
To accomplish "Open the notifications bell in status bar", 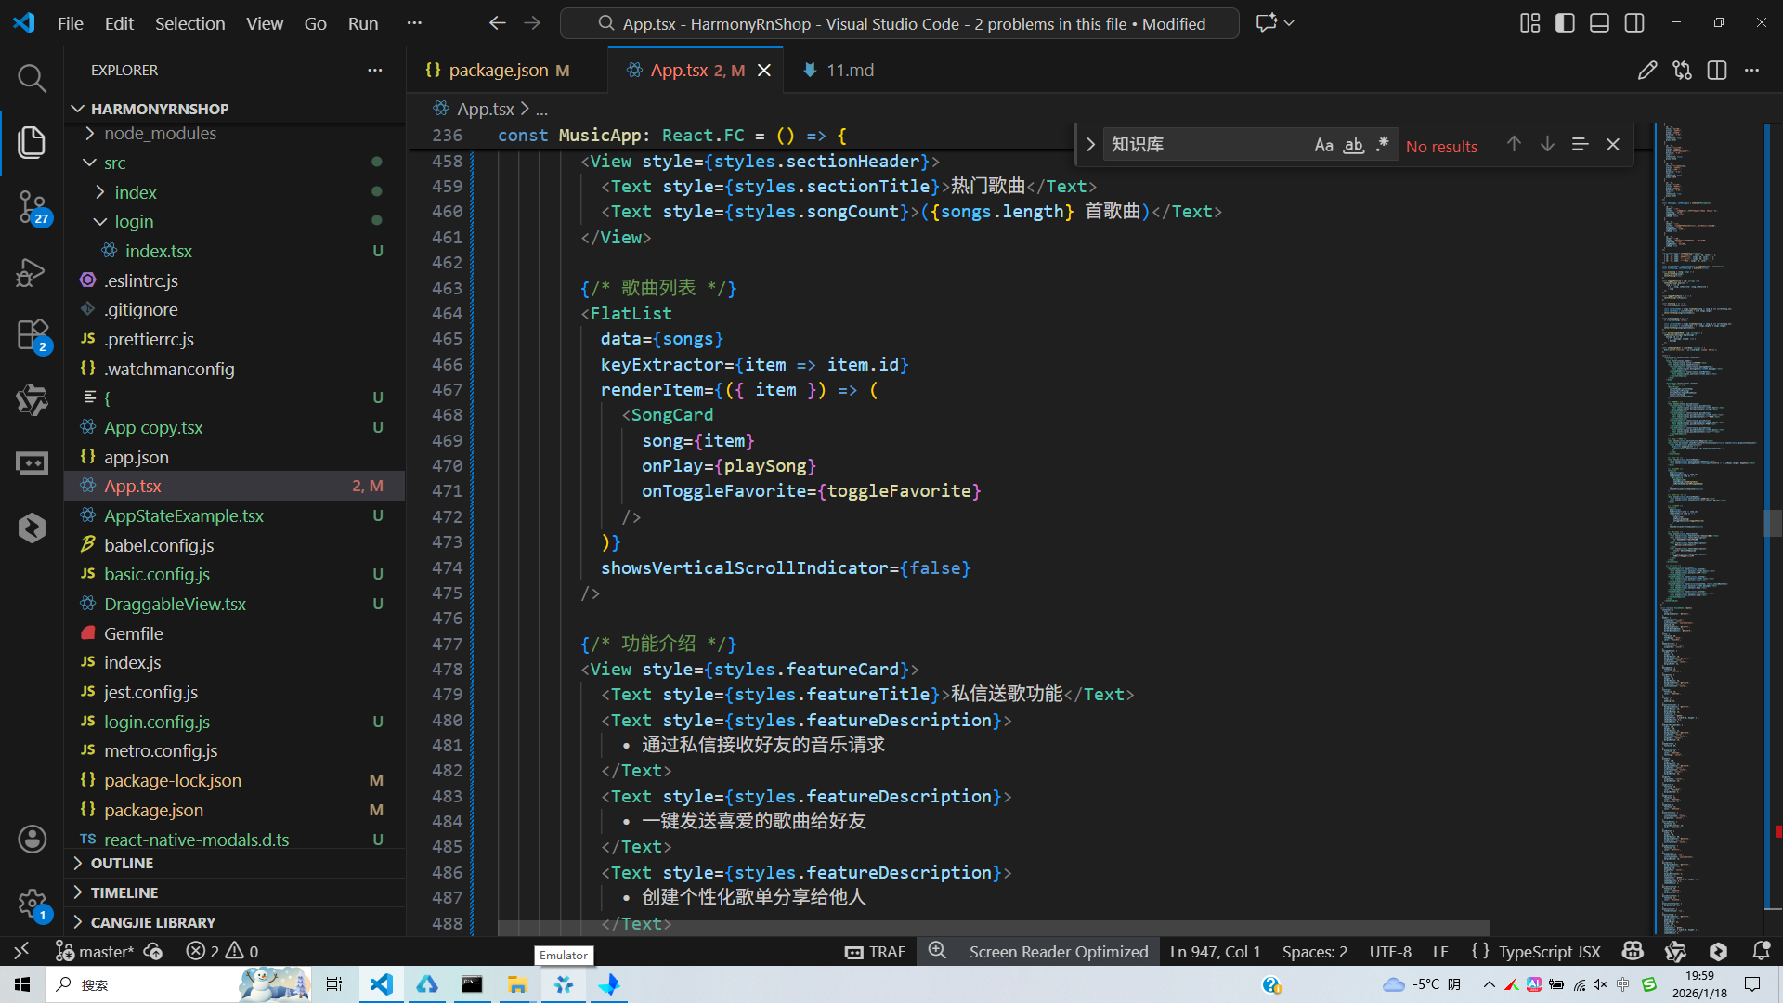I will 1761,951.
